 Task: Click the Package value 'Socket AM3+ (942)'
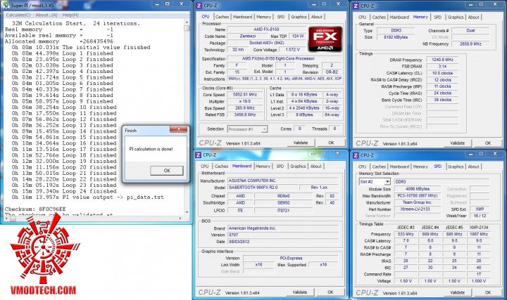coord(266,43)
